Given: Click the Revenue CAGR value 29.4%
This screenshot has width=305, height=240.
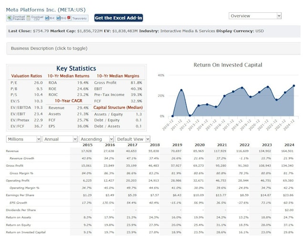Looking at the screenshot, I should point(82,108).
